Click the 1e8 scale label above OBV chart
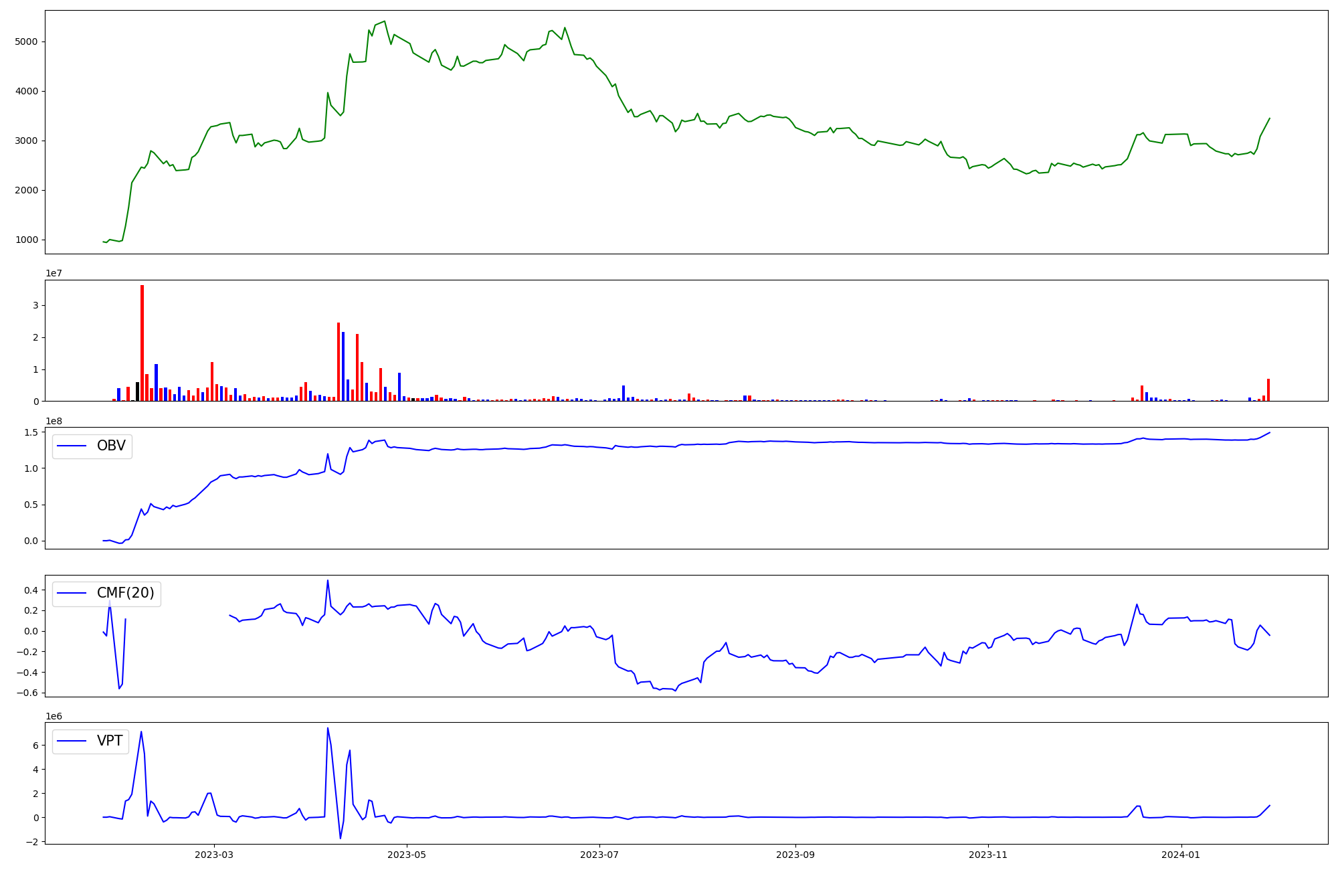 (x=54, y=421)
